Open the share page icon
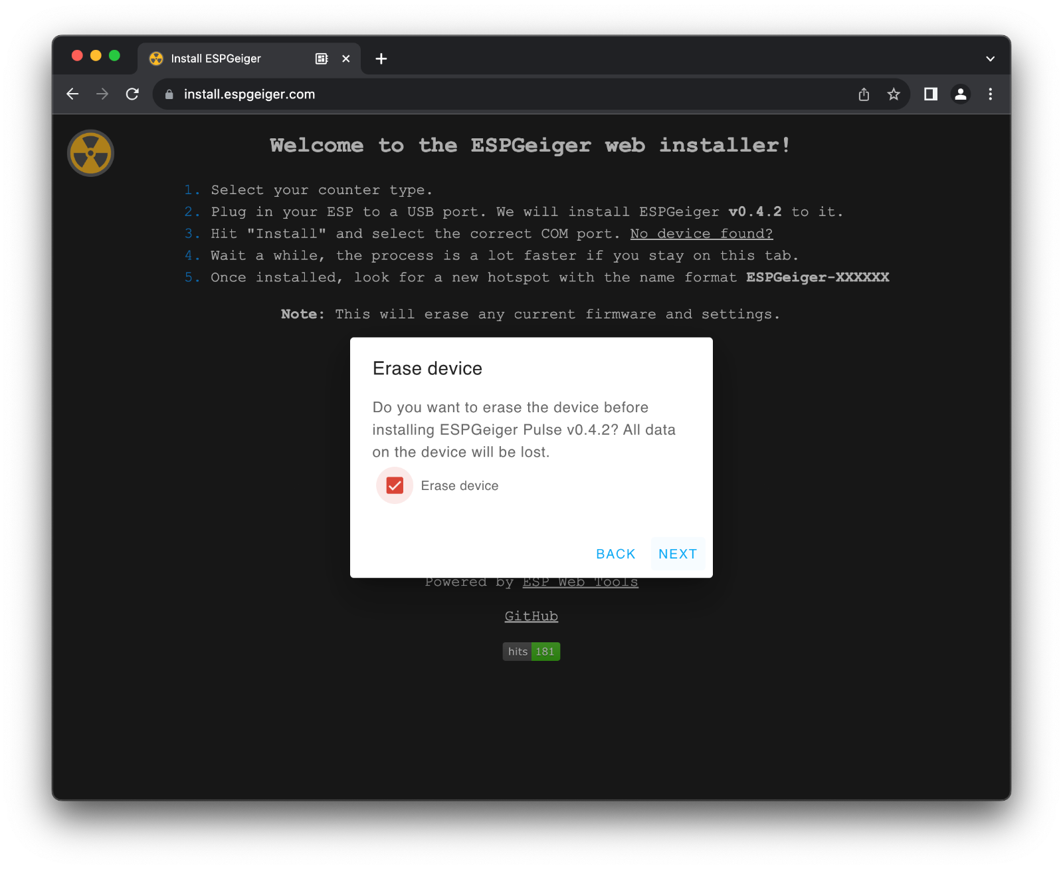This screenshot has height=869, width=1063. (x=864, y=94)
